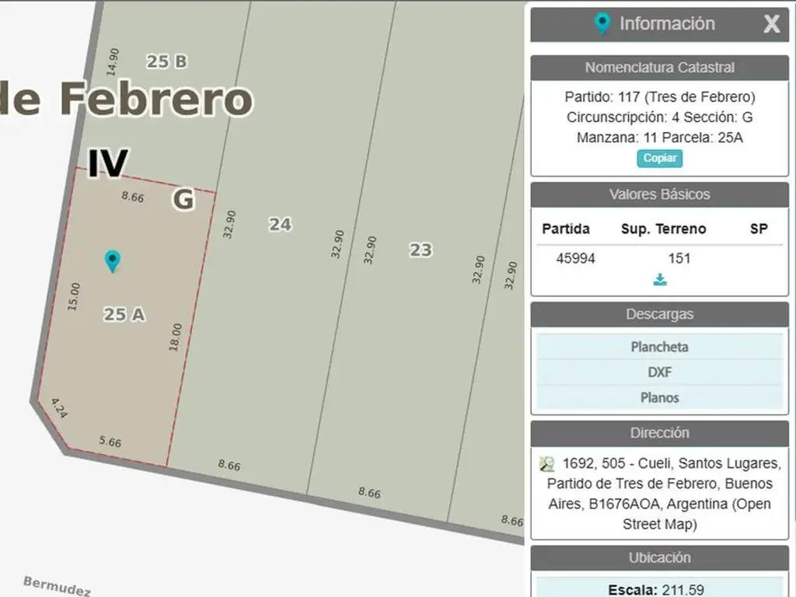The image size is (796, 597).
Task: Click the pin icon in the Información header
Action: coord(602,24)
